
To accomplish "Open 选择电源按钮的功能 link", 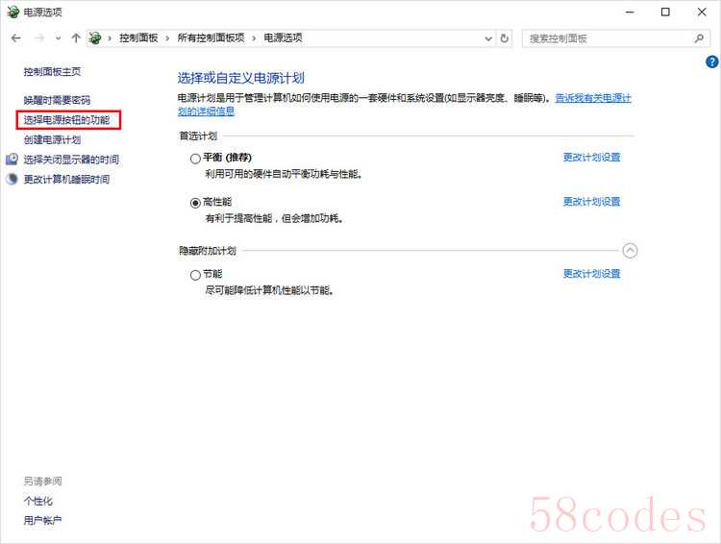I will coord(66,120).
